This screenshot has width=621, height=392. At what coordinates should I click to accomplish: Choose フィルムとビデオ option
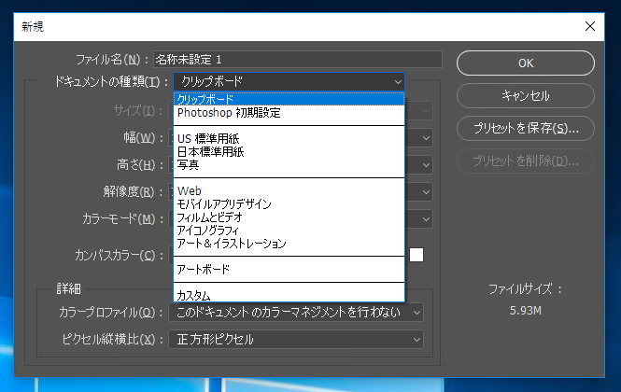289,217
